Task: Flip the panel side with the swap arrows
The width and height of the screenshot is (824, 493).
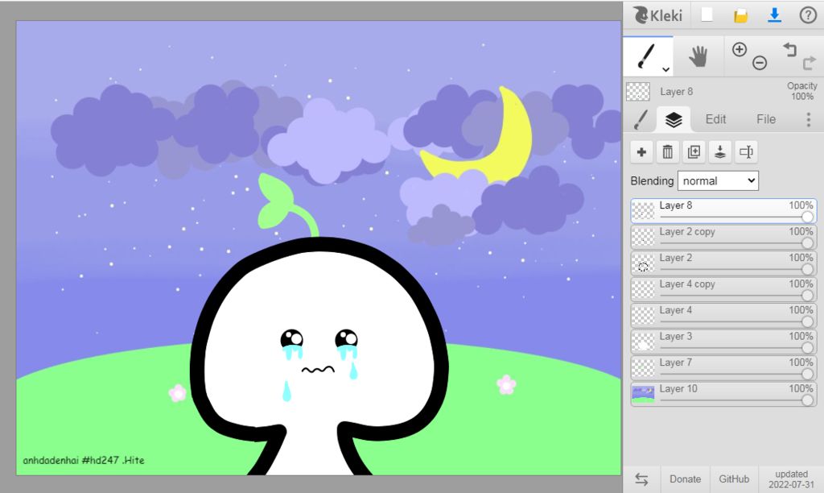Action: coord(641,478)
